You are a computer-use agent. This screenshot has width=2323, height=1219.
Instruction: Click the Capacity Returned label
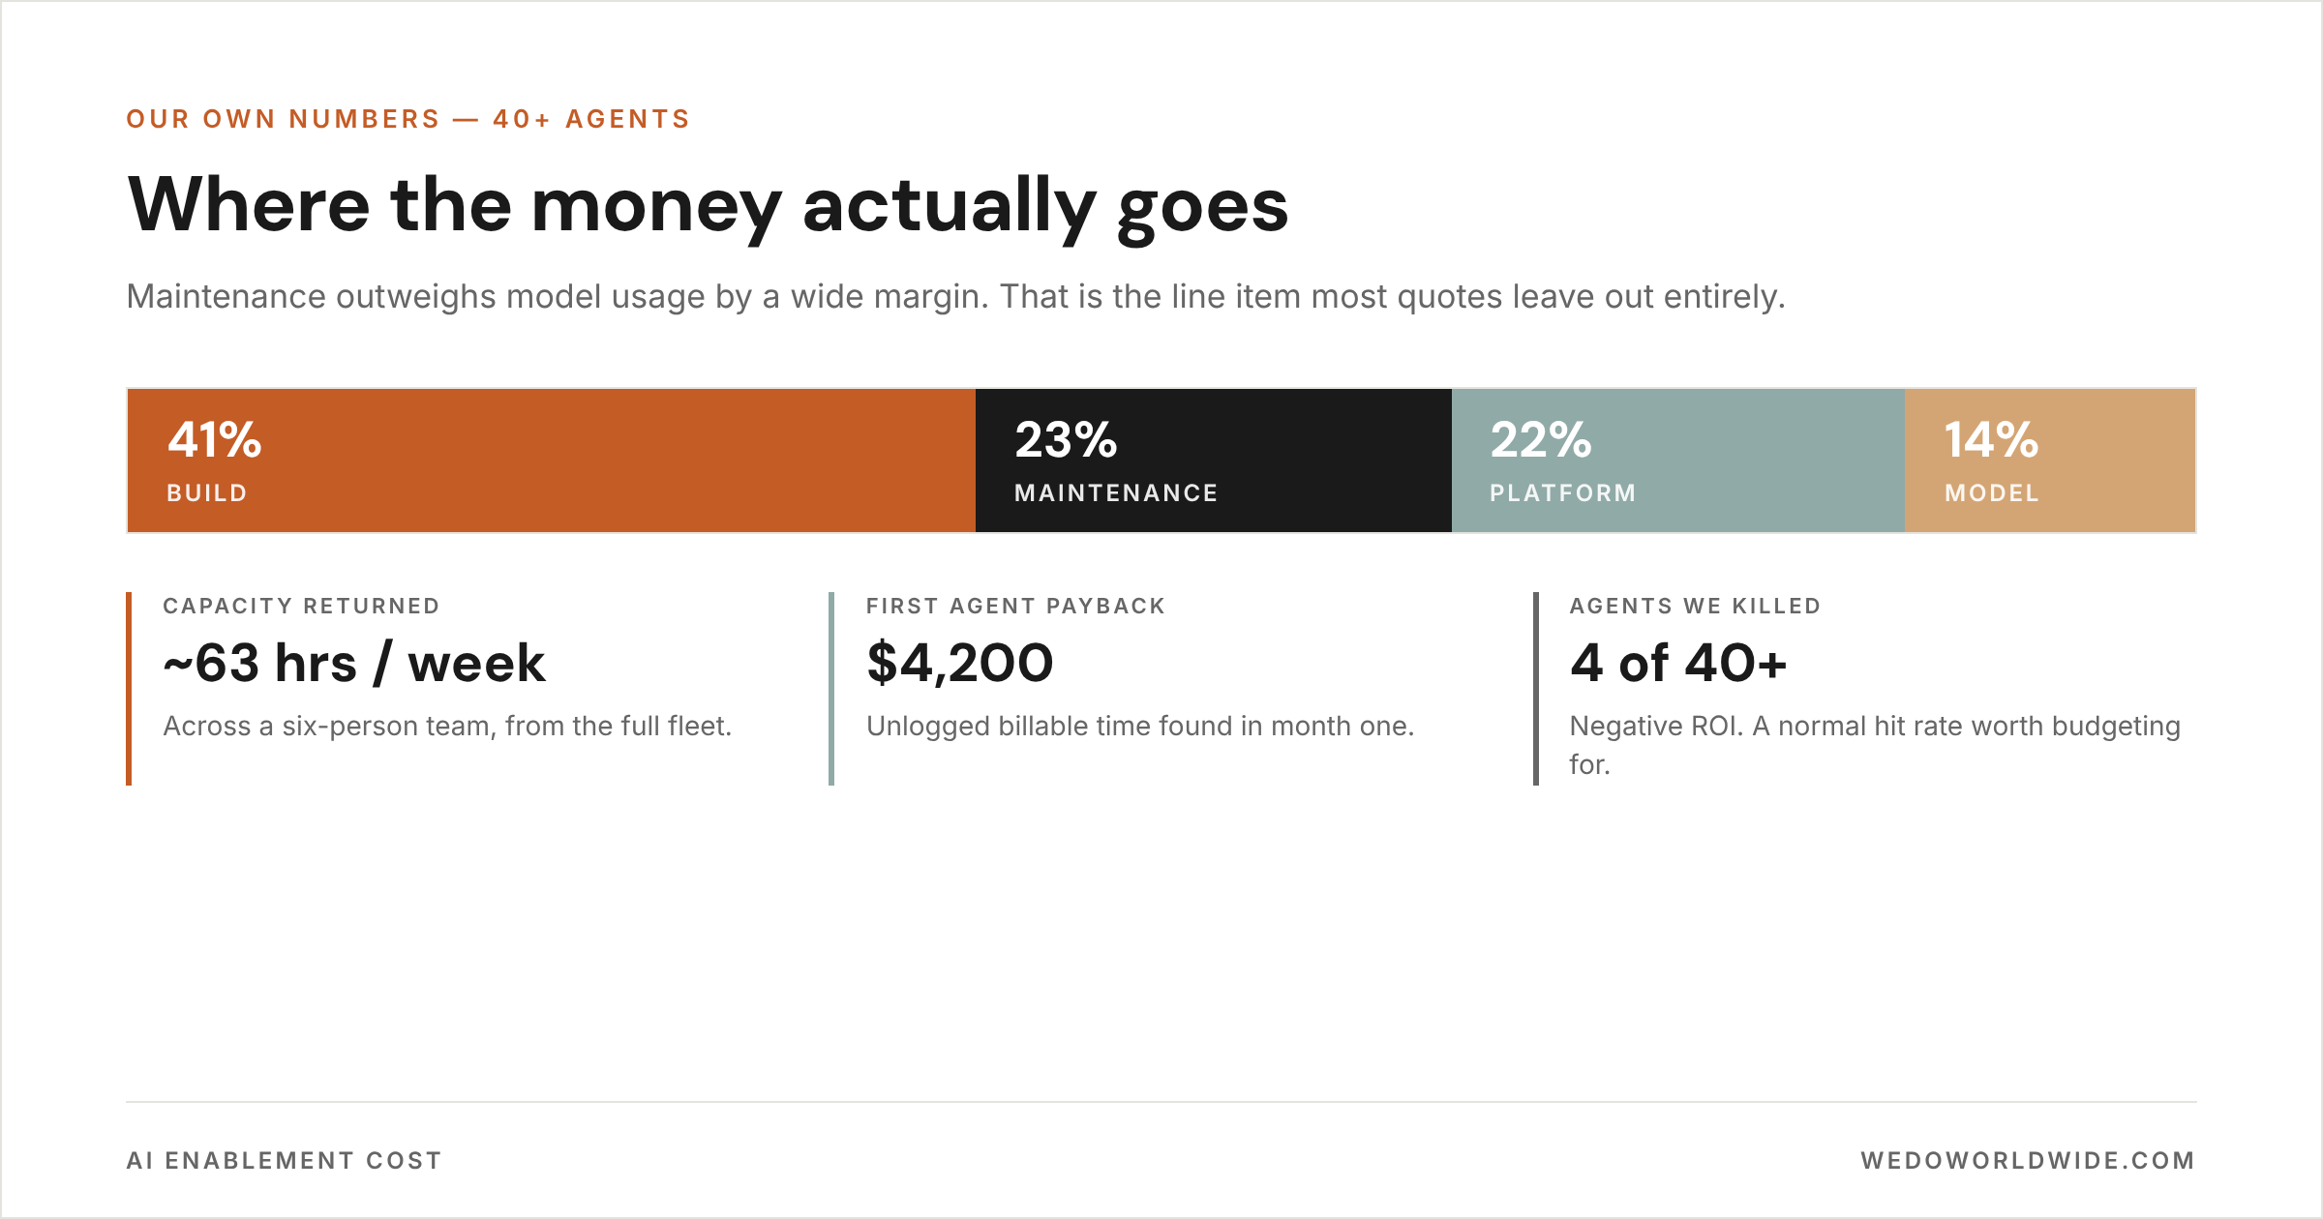tap(301, 606)
